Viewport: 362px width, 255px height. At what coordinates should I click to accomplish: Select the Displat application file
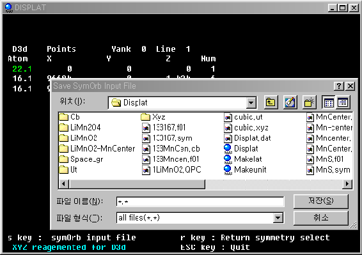click(x=241, y=149)
